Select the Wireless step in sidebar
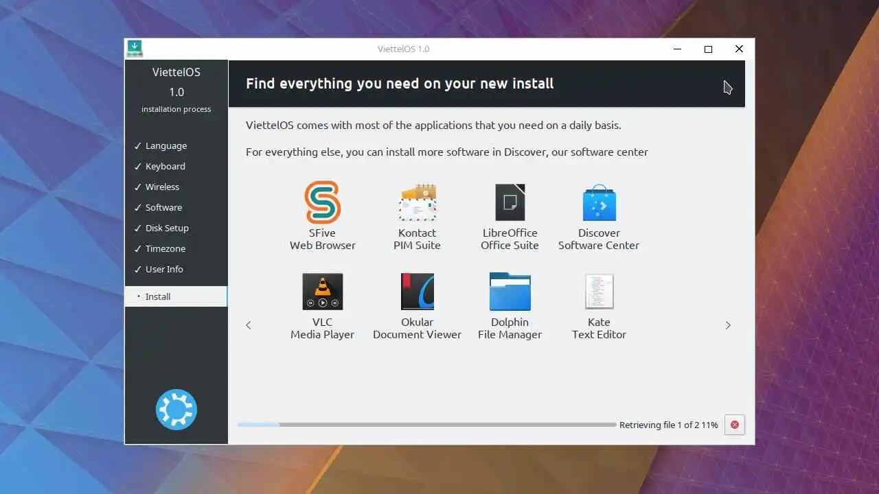The height and width of the screenshot is (494, 879). point(176,187)
